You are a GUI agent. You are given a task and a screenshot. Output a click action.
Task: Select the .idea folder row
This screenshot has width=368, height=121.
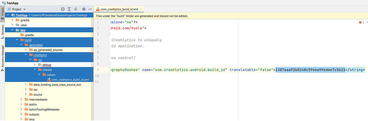coord(49,25)
